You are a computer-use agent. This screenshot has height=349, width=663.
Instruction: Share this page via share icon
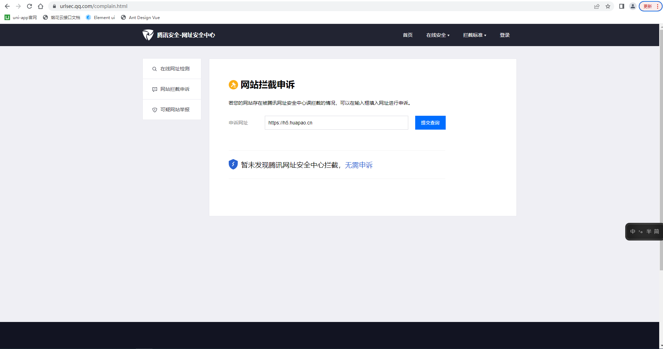(597, 6)
